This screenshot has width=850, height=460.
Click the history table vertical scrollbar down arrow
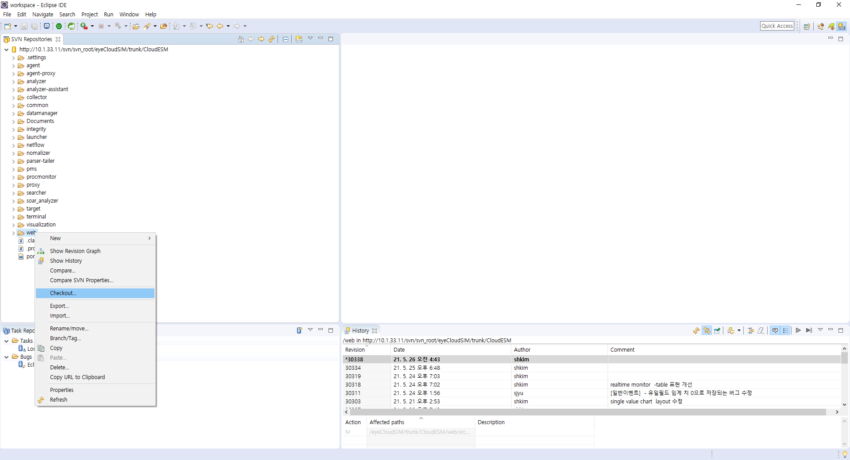(845, 404)
